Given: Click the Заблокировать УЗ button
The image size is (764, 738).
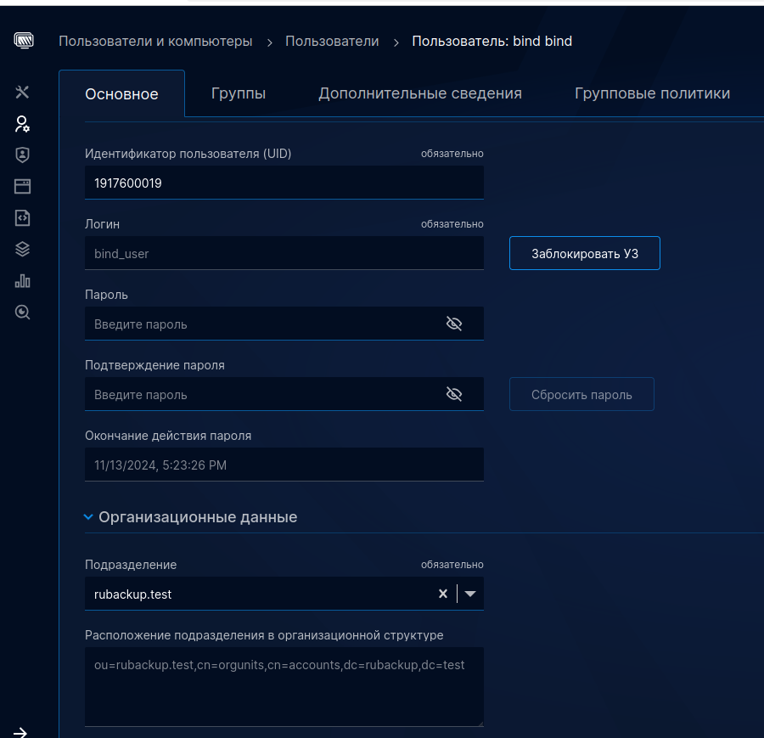Looking at the screenshot, I should click(584, 253).
